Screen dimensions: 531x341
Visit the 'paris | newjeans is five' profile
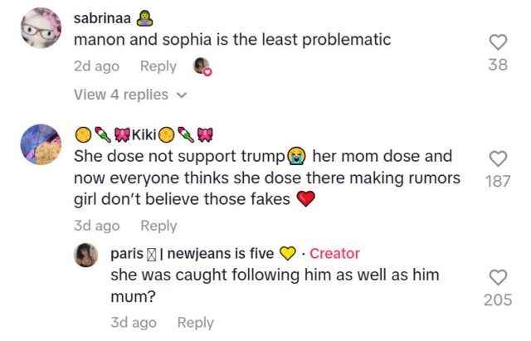[x=202, y=253]
